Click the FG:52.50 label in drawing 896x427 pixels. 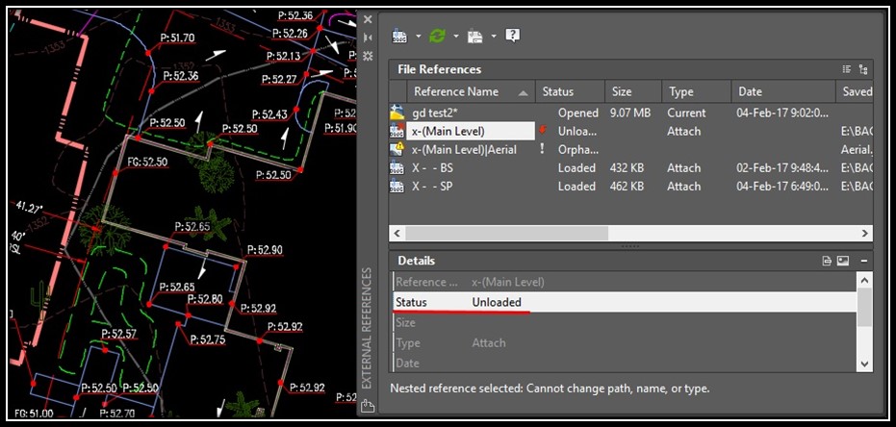(147, 163)
